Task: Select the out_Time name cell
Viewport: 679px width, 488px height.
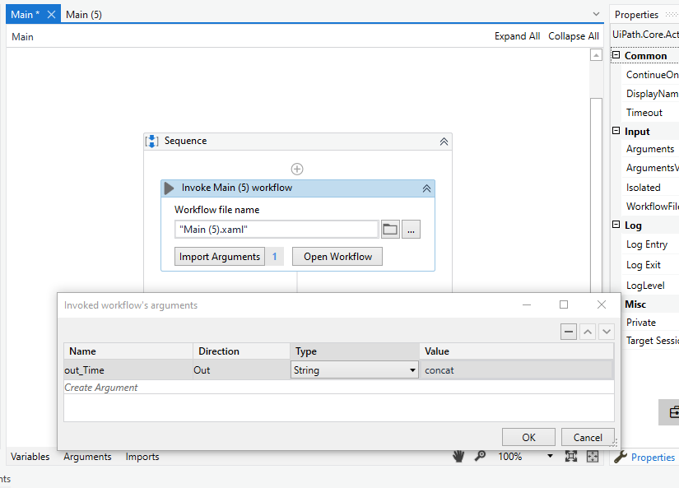Action: point(128,370)
